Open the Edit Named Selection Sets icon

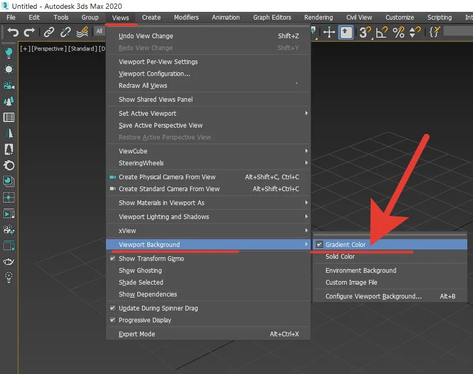(434, 32)
